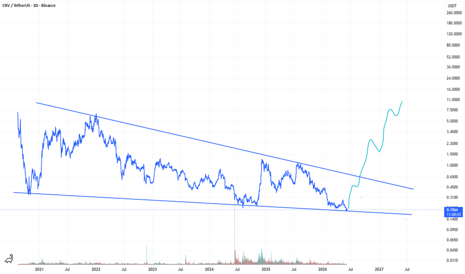
Task: Click the 180.0000 price axis label
Action: click(454, 23)
